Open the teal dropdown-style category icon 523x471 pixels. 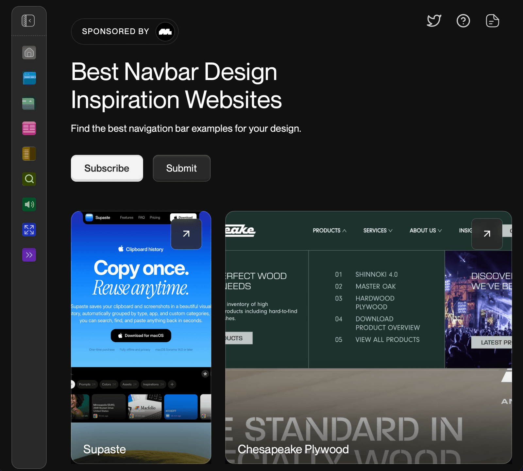(29, 103)
